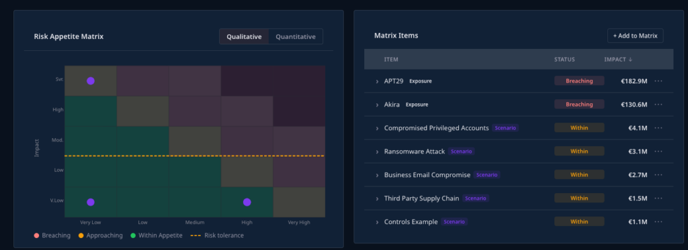Expand the Compromised Privileged Accounts row
Screen dimensions: 688x250
click(377, 128)
